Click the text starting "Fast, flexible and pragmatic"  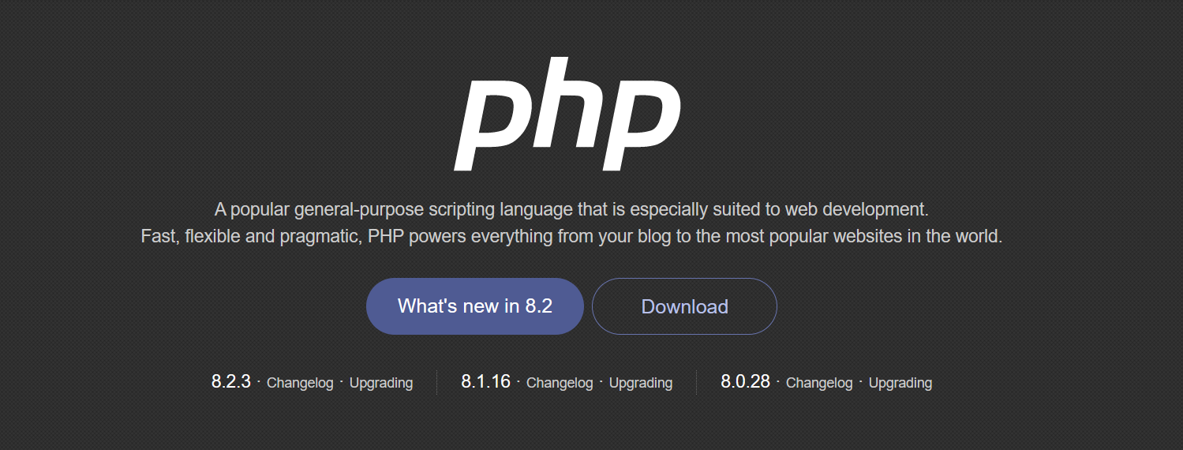click(571, 236)
